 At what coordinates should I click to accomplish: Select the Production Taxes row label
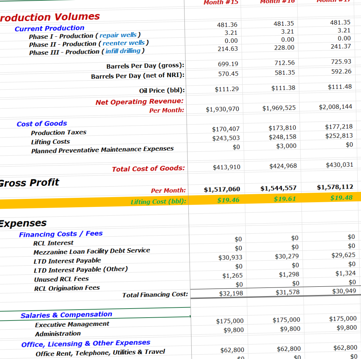point(59,132)
